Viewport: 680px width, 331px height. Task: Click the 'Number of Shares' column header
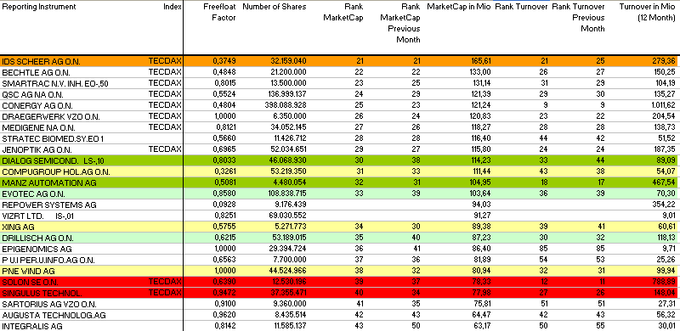point(274,7)
